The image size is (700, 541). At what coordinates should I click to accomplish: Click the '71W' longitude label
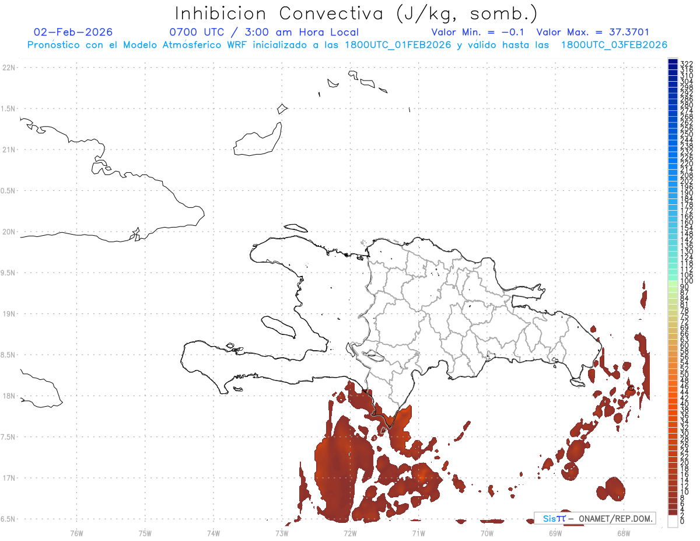pyautogui.click(x=418, y=533)
